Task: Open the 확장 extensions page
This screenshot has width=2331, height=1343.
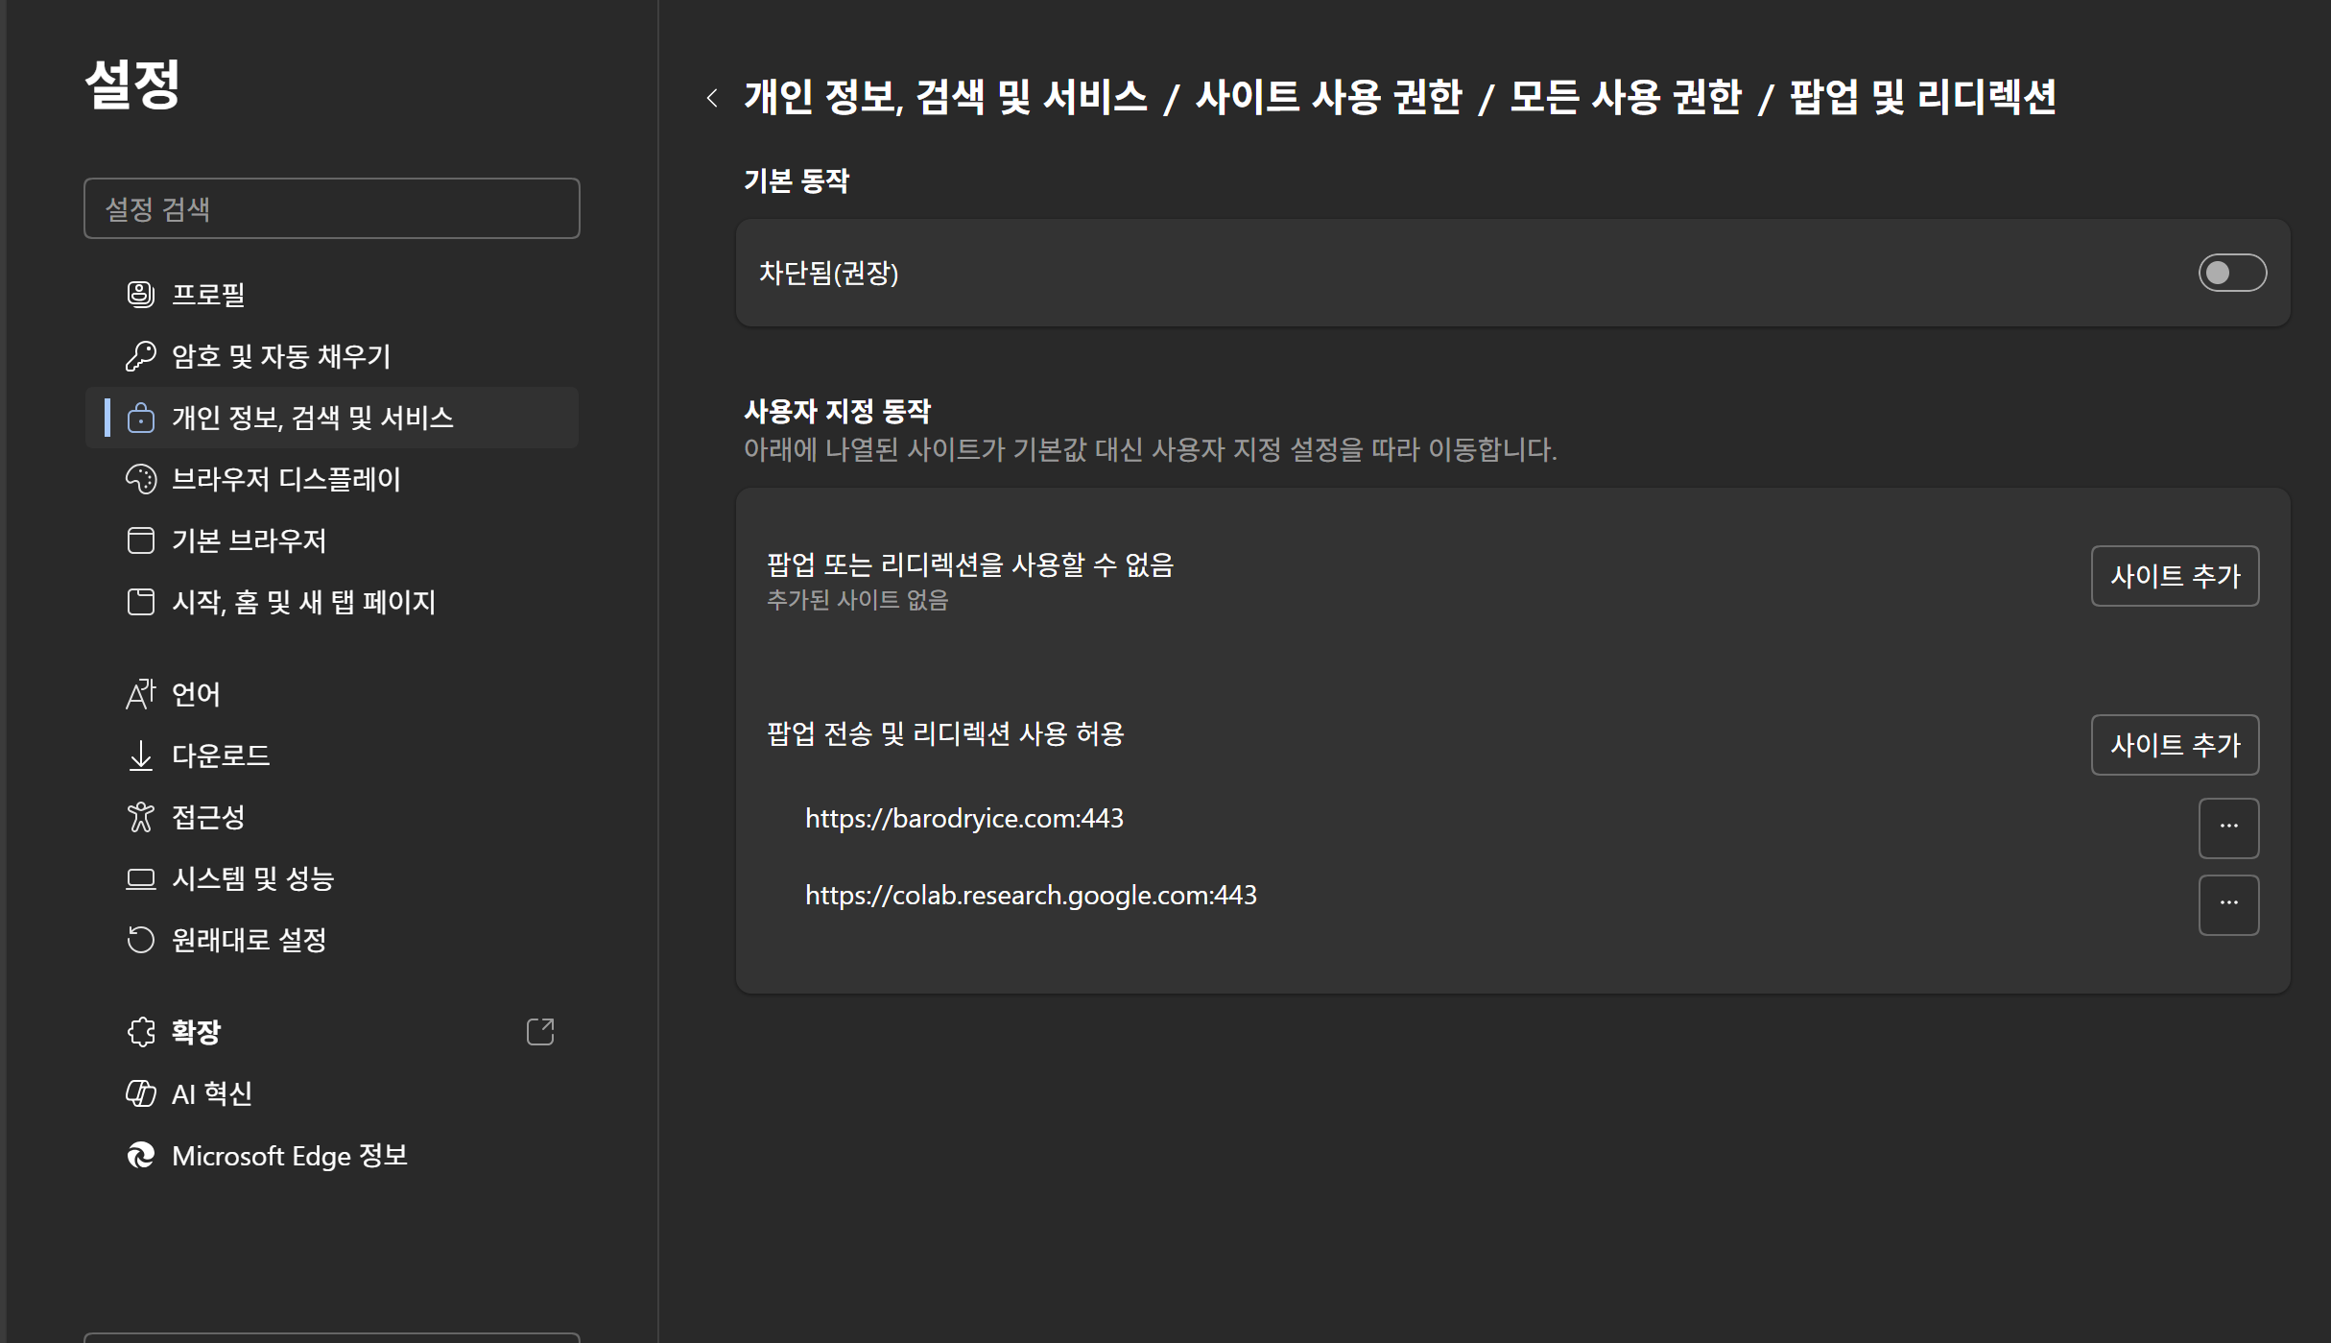Action: coord(332,1032)
